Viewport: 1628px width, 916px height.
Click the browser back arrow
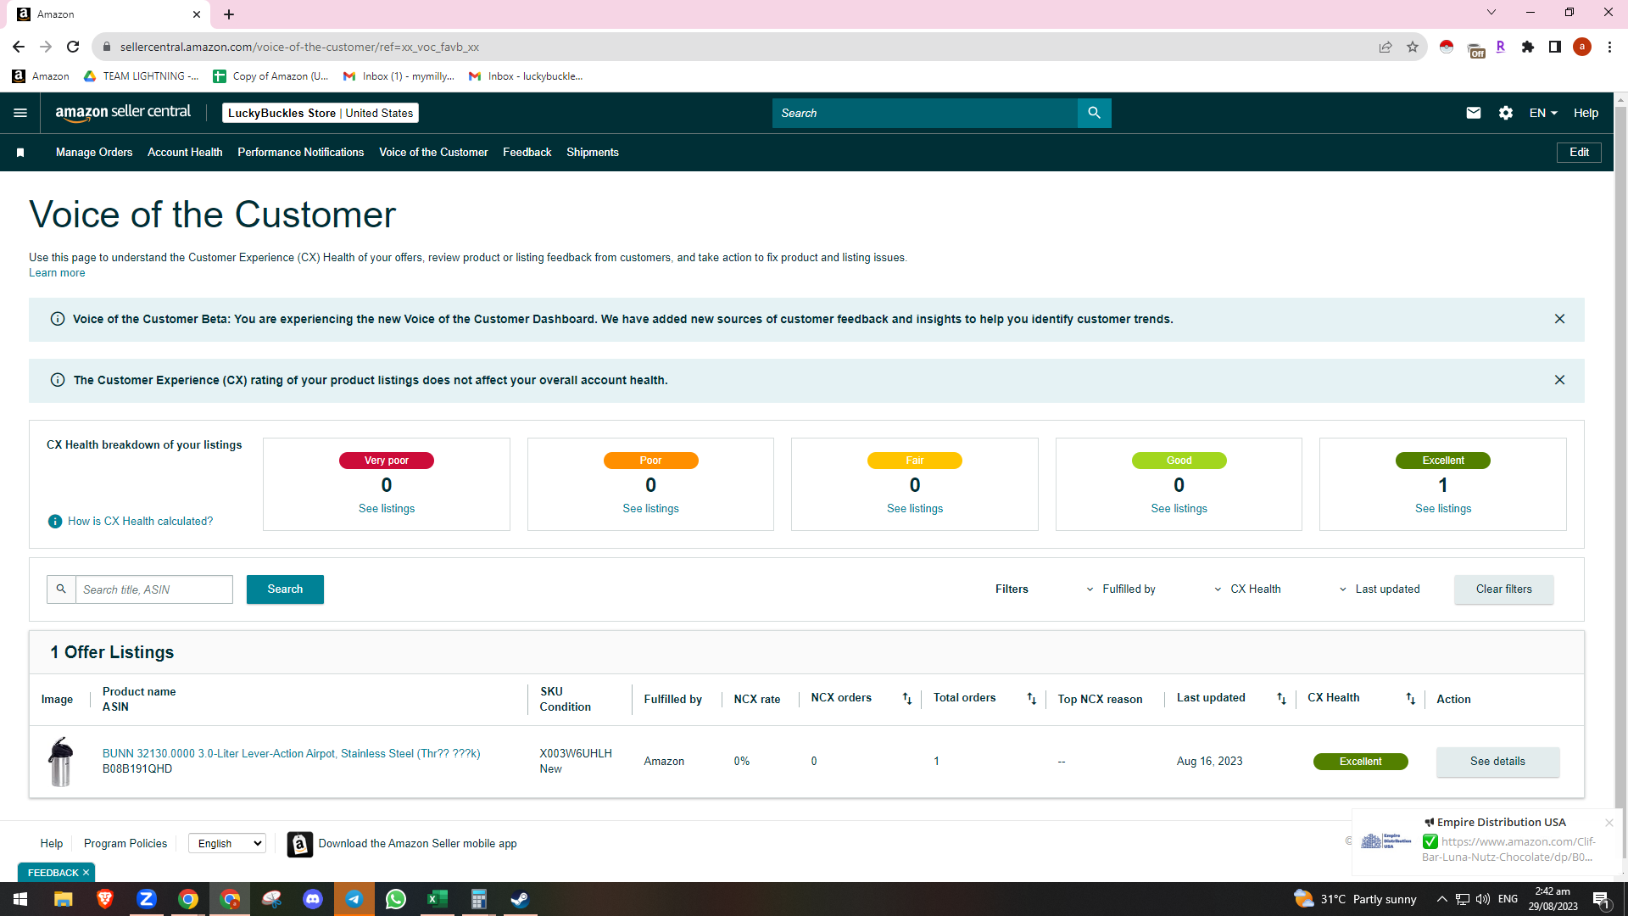click(x=19, y=47)
